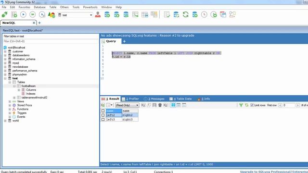The height and width of the screenshot is (173, 308).
Task: Check the left2 row checkbox
Action: [103, 115]
